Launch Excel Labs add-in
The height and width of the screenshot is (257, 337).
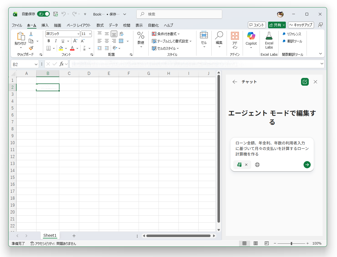coord(269,40)
